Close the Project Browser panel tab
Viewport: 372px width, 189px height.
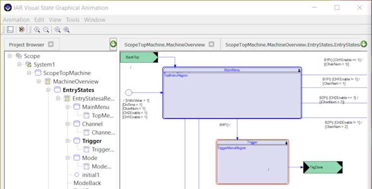click(x=51, y=45)
